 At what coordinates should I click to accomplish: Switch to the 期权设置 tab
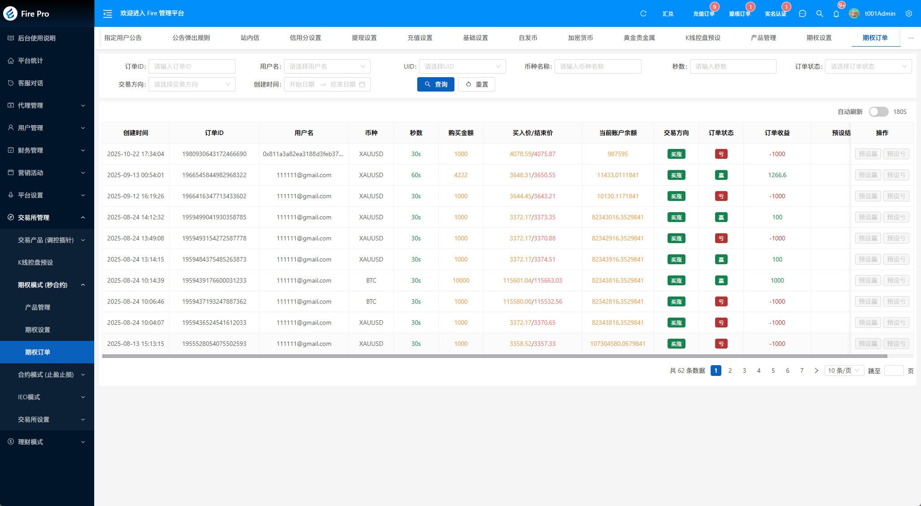click(x=819, y=38)
